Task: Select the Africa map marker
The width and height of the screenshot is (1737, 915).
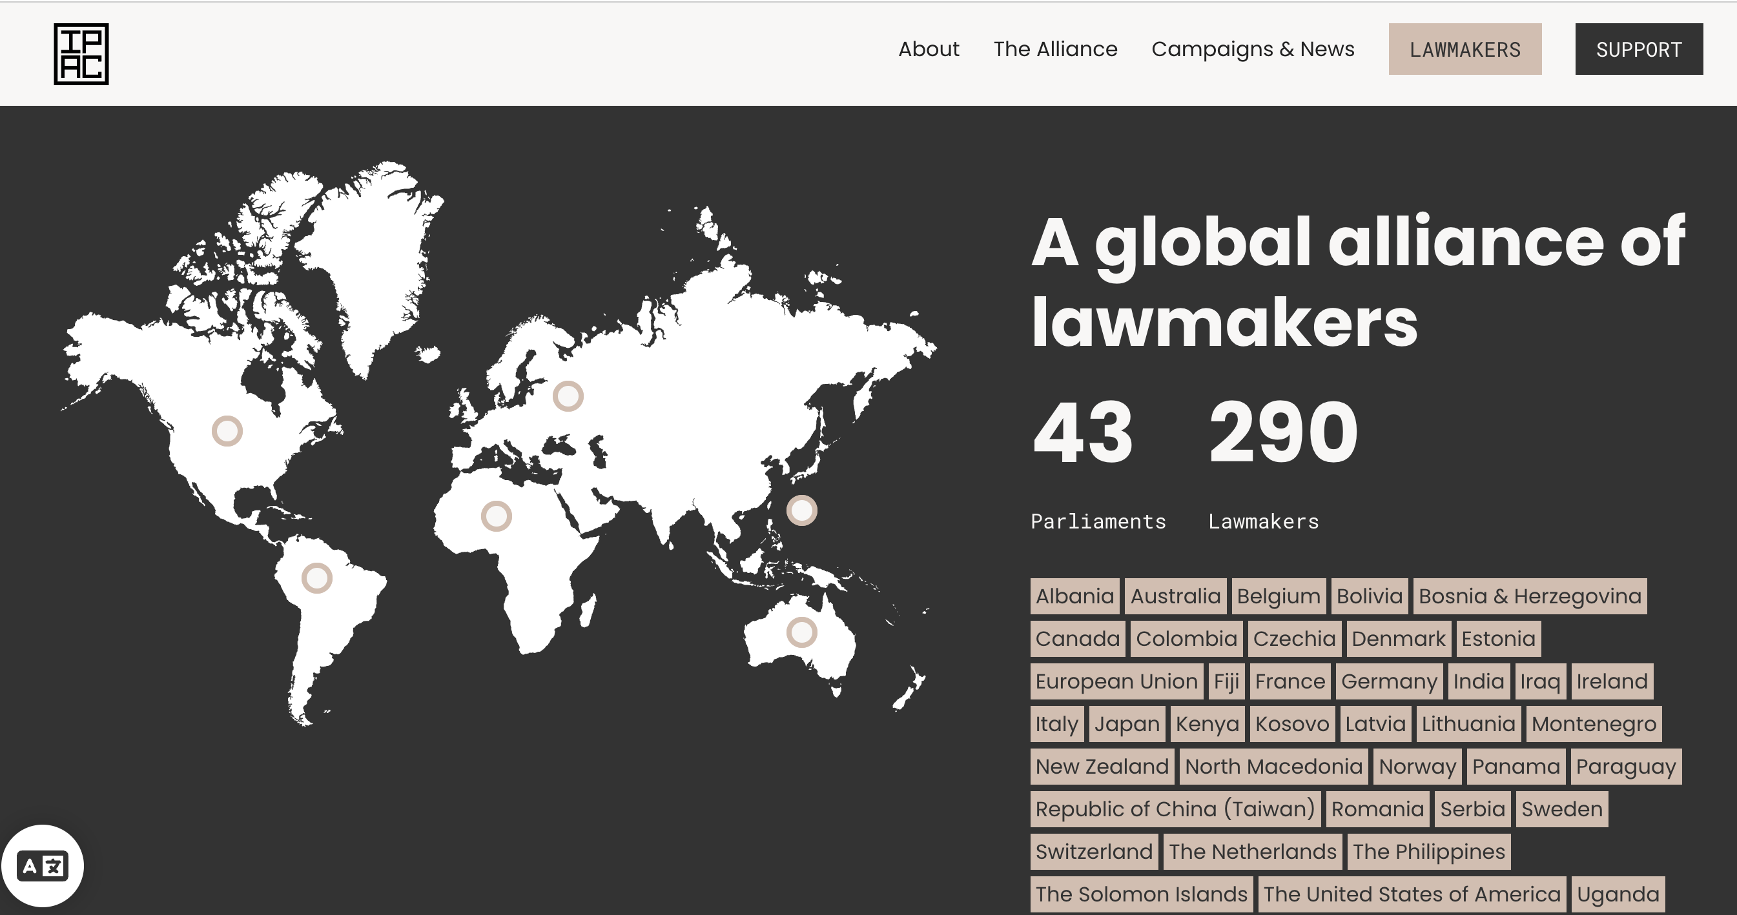Action: click(497, 516)
